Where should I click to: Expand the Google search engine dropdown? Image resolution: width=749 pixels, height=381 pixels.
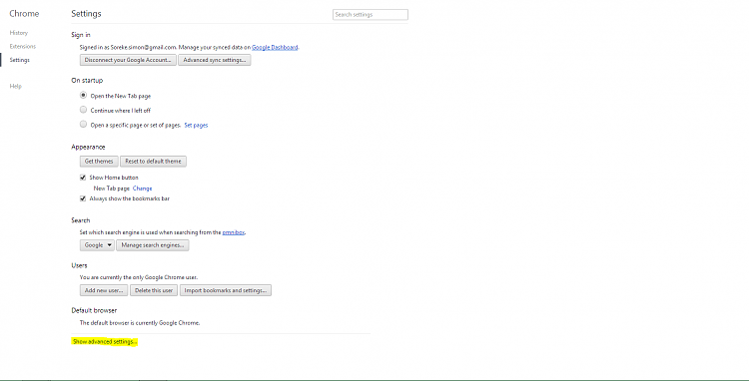click(97, 245)
